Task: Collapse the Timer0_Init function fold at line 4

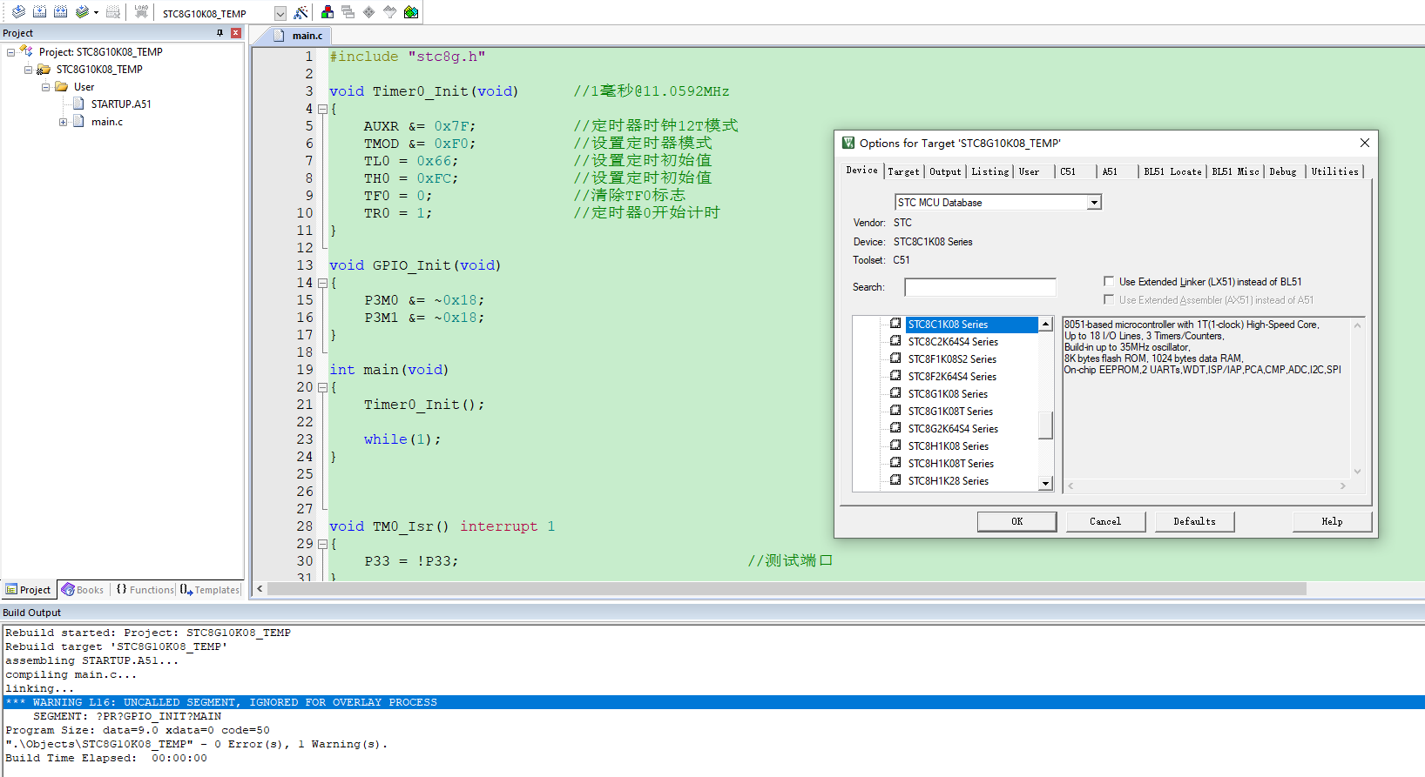Action: [322, 109]
